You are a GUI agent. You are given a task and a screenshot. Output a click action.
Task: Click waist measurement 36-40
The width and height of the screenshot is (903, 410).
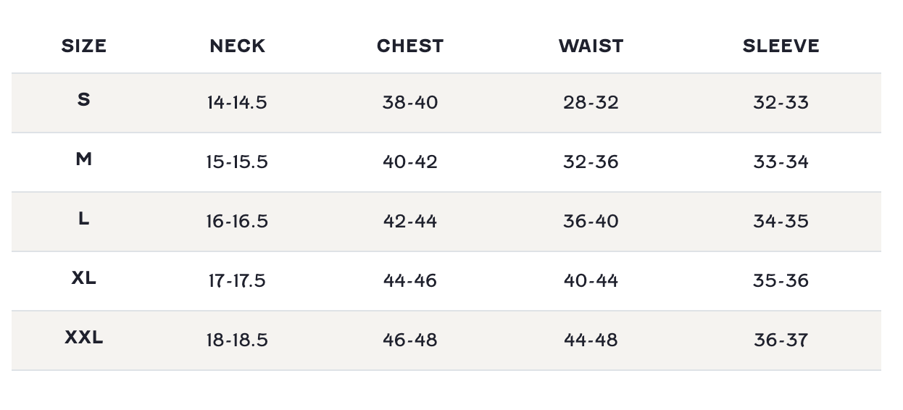[591, 222]
